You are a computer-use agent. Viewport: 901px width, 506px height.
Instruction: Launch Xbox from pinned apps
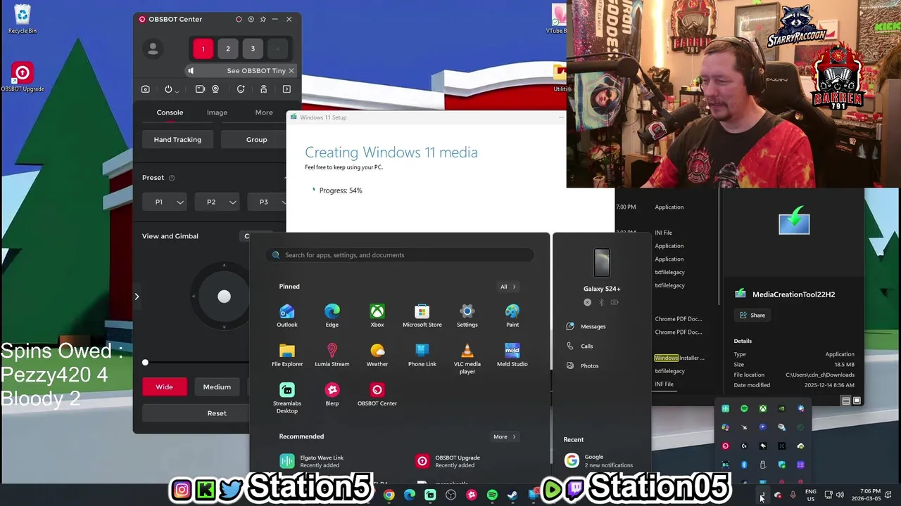tap(377, 316)
